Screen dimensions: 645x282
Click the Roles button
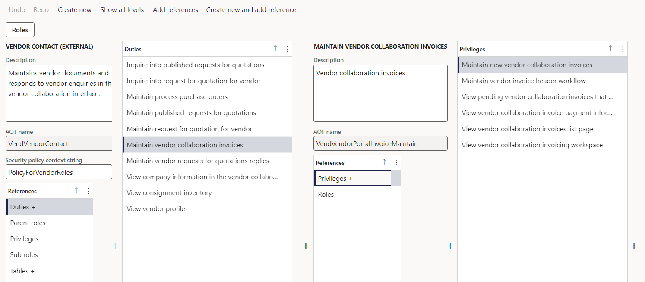coord(20,29)
